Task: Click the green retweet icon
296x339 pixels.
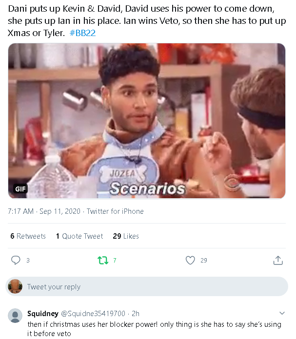Action: [103, 261]
